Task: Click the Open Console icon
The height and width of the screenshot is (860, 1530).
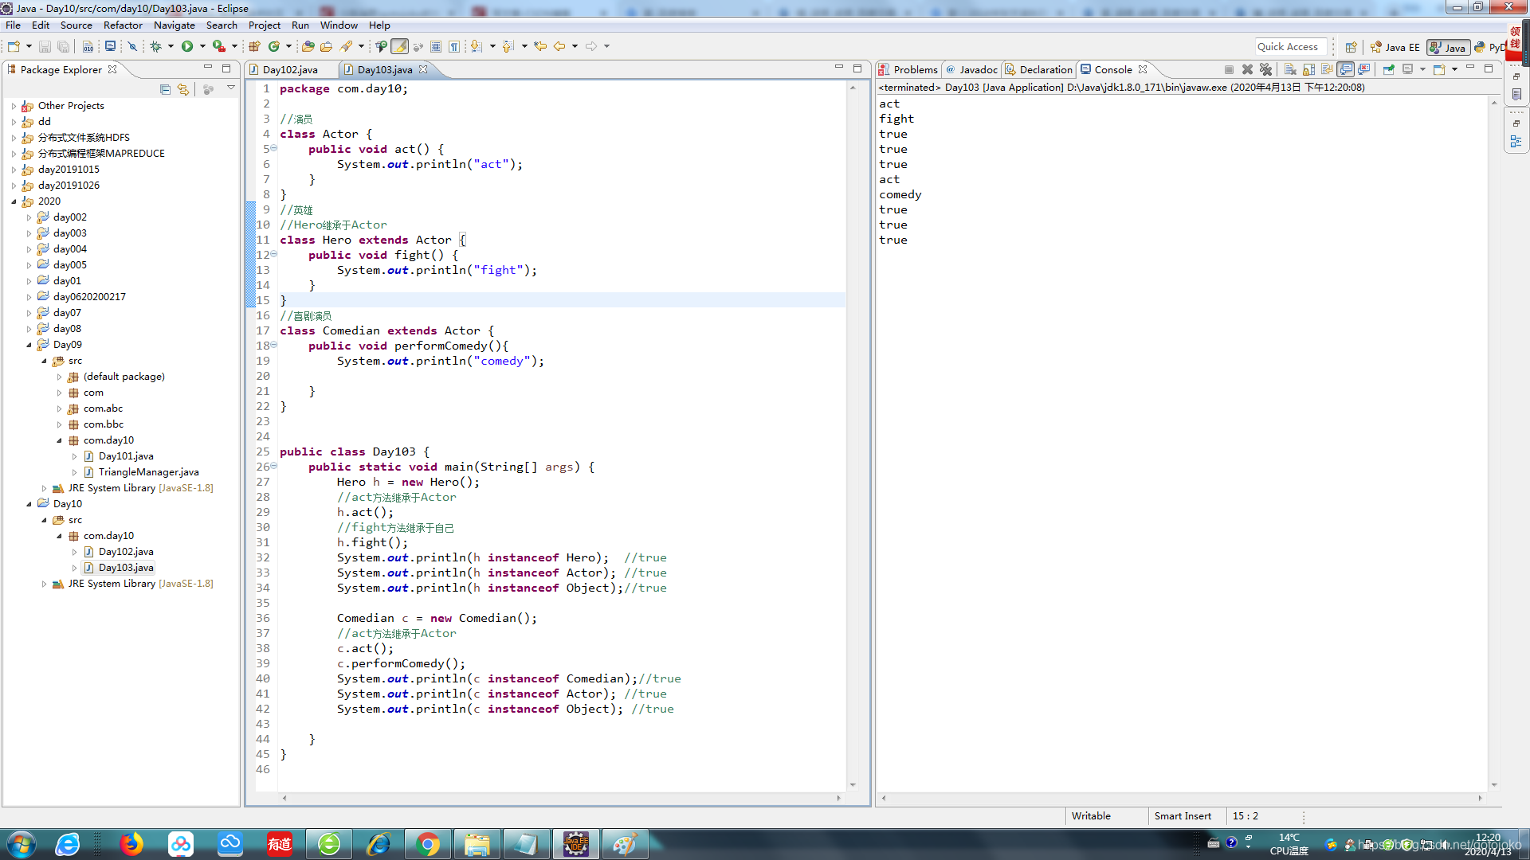Action: [1439, 69]
